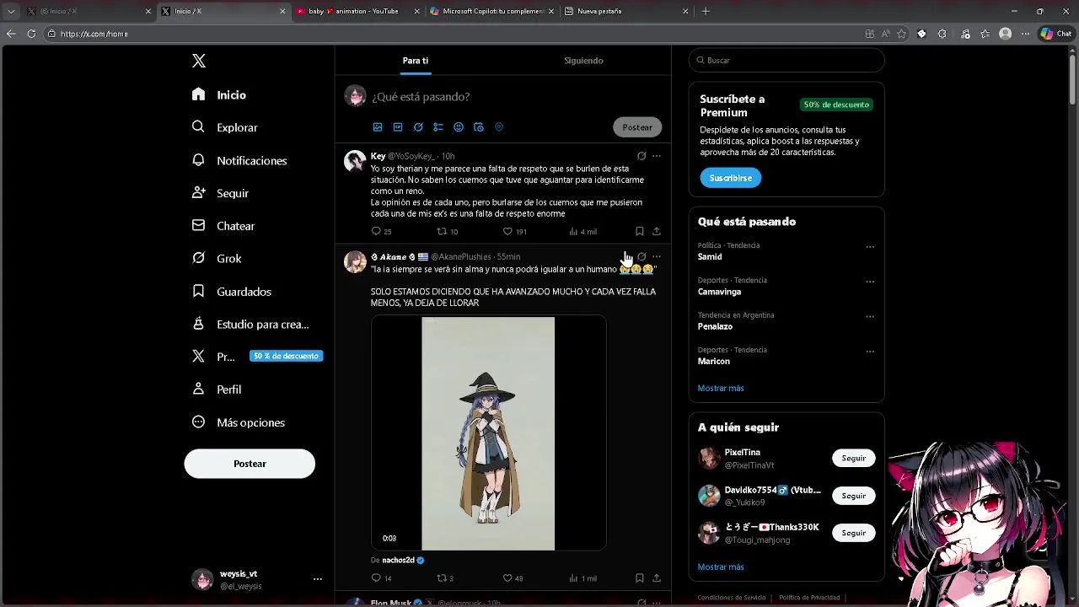Schedule the post with calendar icon

479,127
